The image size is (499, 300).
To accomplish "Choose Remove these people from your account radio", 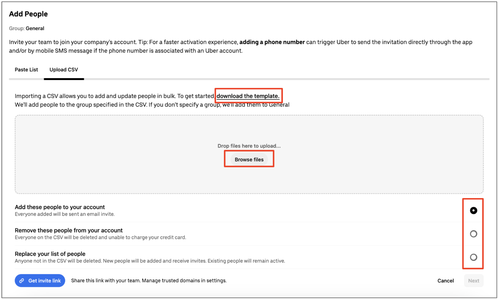I will point(473,234).
